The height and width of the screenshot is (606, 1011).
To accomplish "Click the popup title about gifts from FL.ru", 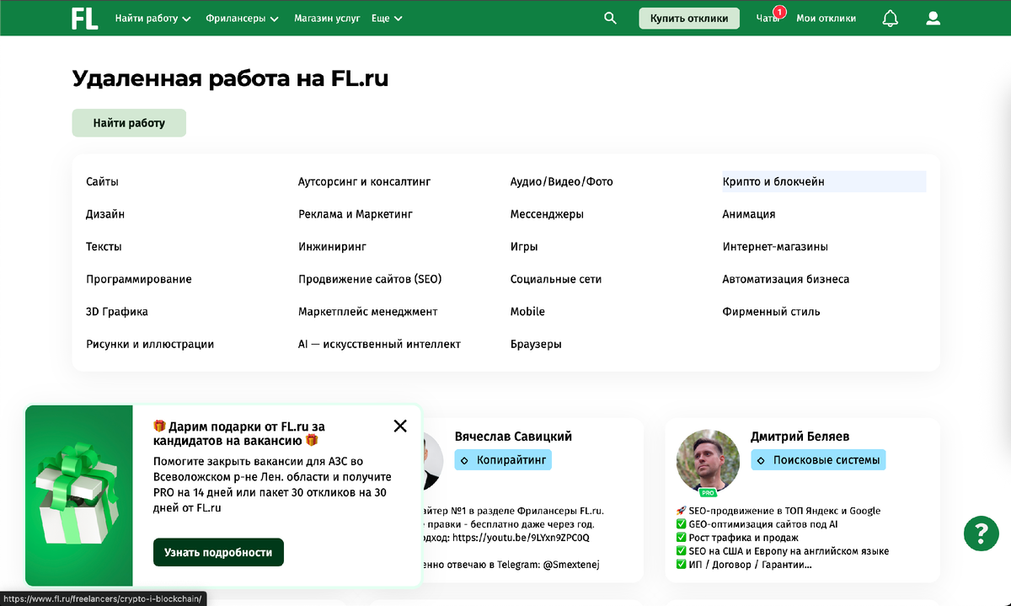I will click(238, 433).
